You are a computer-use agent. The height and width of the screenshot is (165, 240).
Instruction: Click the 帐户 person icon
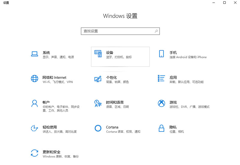pos(34,103)
